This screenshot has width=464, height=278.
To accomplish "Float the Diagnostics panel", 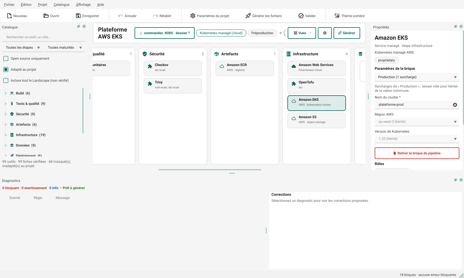I will tap(456, 180).
